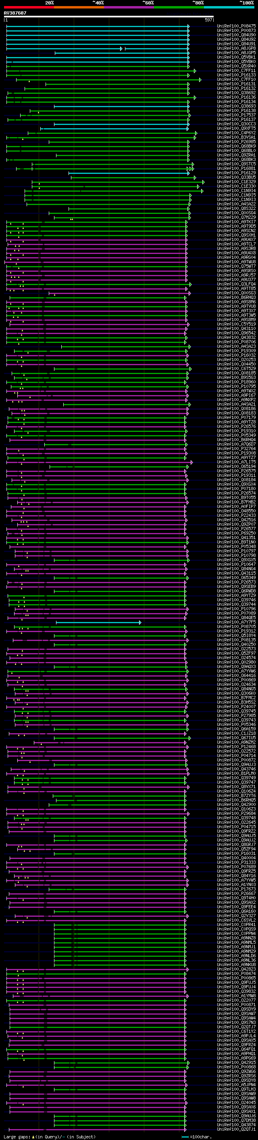Click the white query sequence bar
Image resolution: width=258 pixels, height=1140 pixels.
point(108,17)
